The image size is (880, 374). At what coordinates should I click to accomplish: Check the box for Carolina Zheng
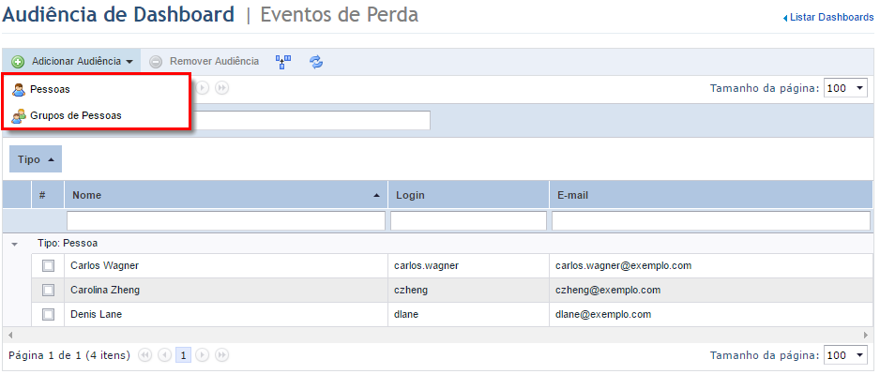[49, 290]
